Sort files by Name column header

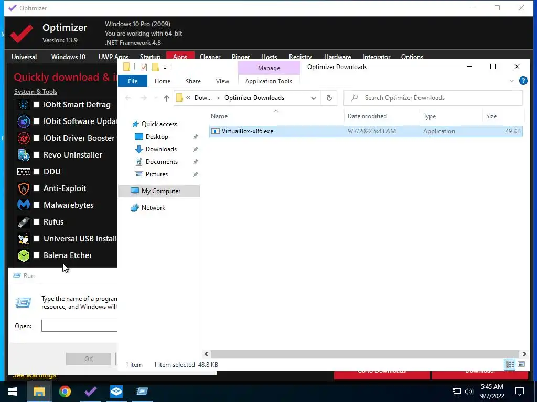[x=276, y=116]
